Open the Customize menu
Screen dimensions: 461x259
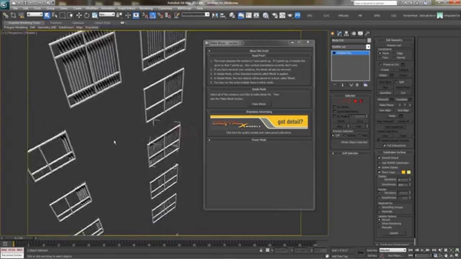(165, 8)
